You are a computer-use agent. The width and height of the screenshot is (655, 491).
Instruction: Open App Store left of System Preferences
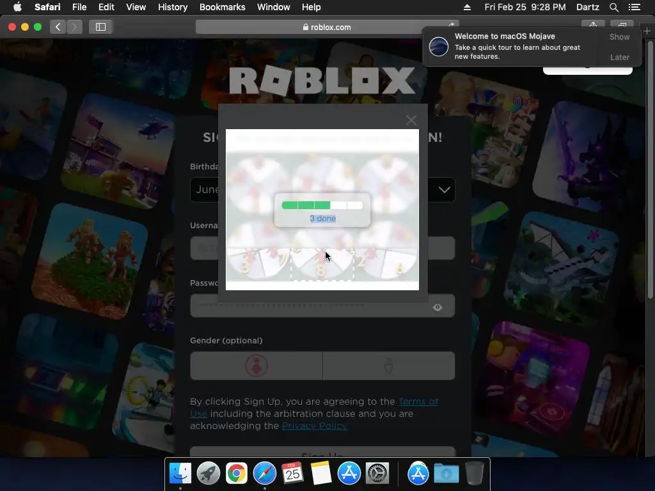point(349,474)
